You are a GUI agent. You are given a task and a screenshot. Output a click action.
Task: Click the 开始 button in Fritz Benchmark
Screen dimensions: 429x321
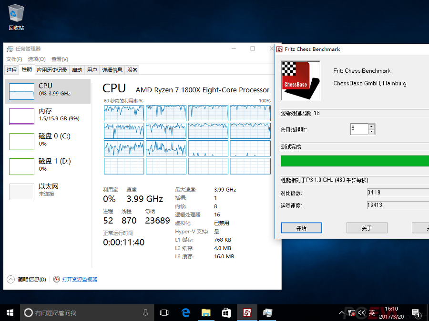point(301,228)
